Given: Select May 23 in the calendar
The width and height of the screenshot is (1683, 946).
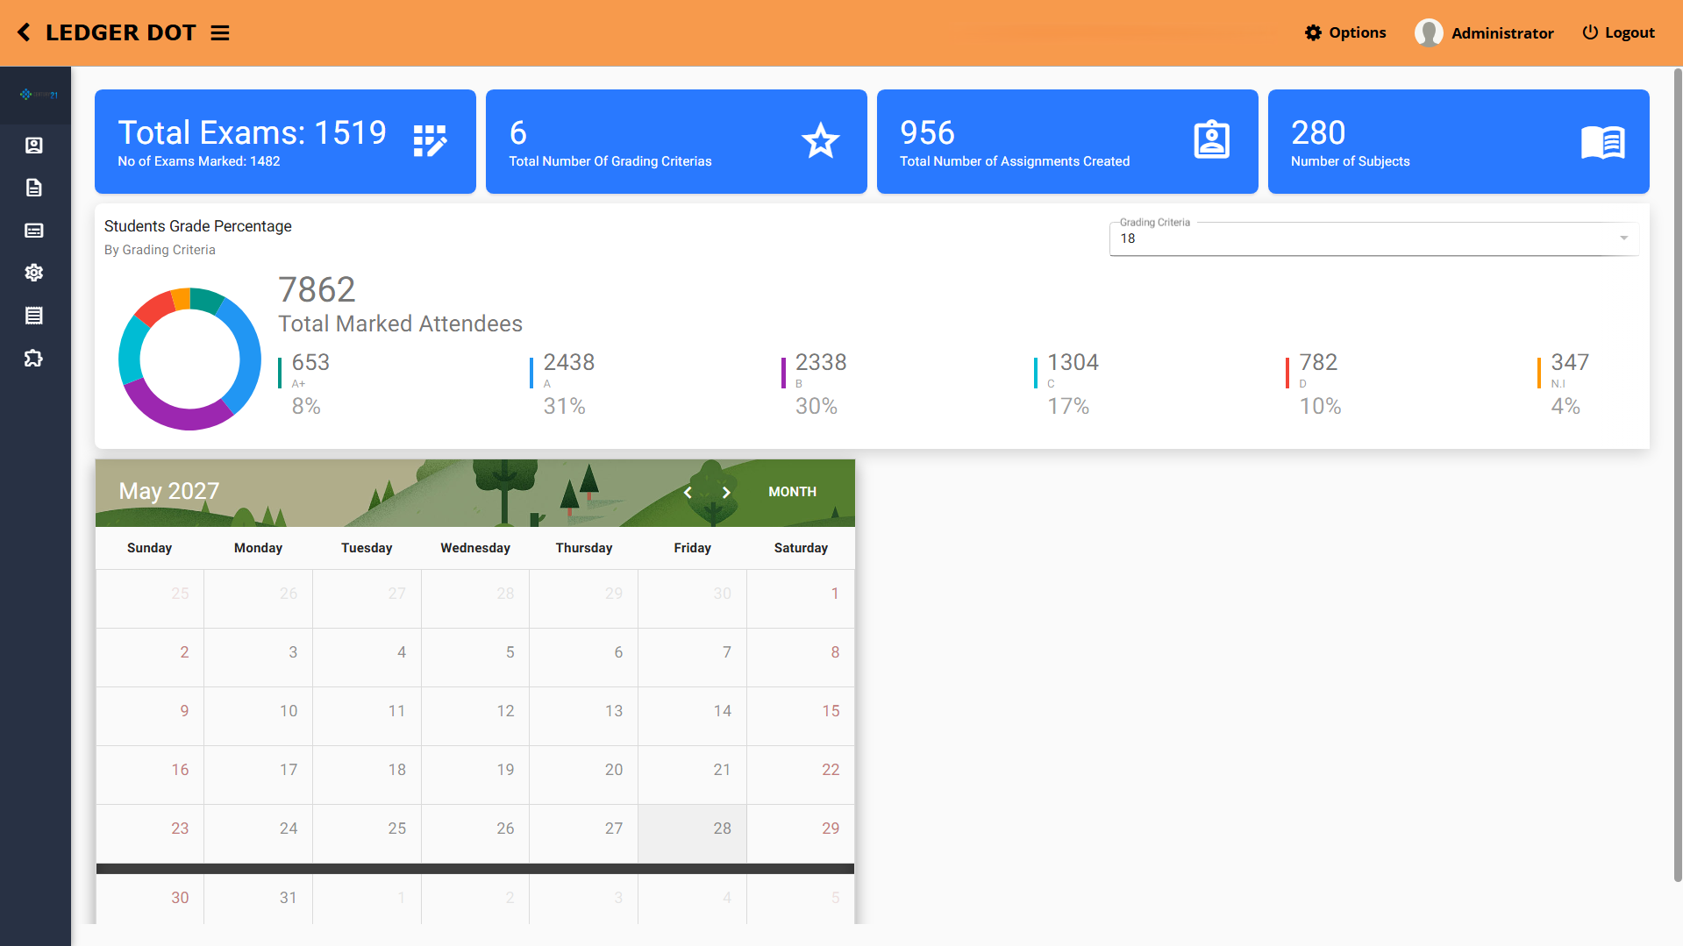Looking at the screenshot, I should tap(150, 834).
